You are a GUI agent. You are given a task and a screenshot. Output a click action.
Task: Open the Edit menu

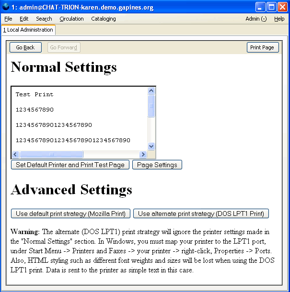pyautogui.click(x=24, y=19)
